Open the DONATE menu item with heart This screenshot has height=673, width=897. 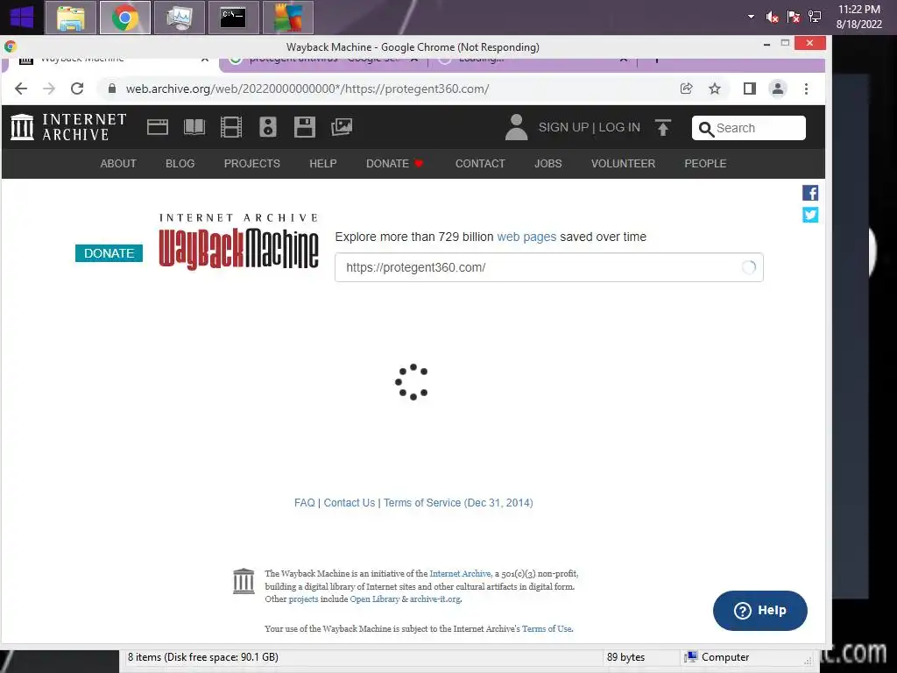tap(395, 164)
